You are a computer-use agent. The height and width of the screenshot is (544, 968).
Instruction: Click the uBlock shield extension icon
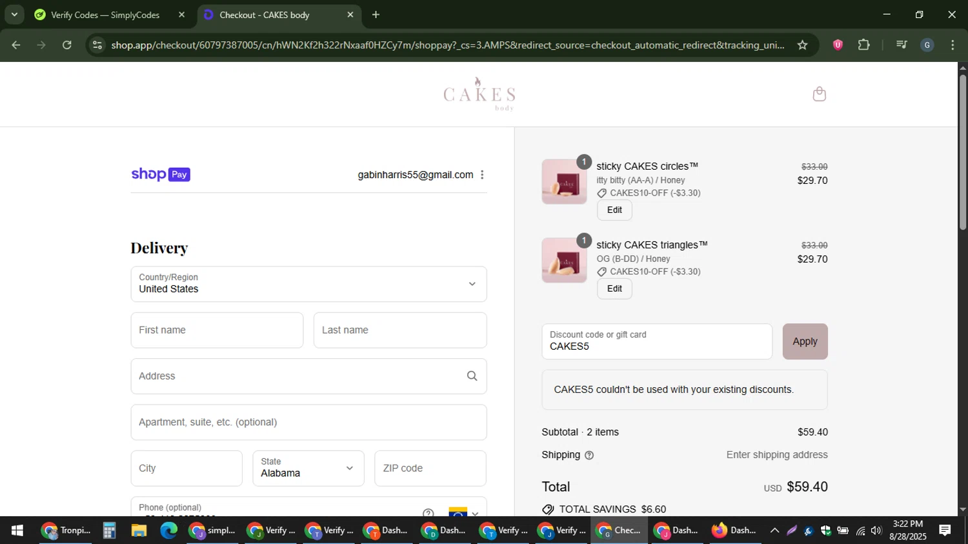pos(838,45)
